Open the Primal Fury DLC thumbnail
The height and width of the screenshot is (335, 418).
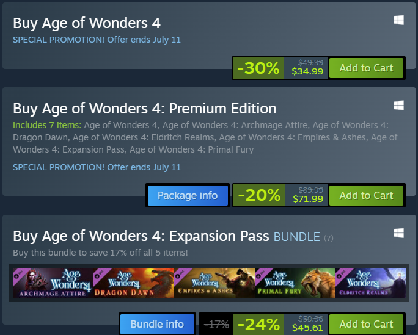295,283
